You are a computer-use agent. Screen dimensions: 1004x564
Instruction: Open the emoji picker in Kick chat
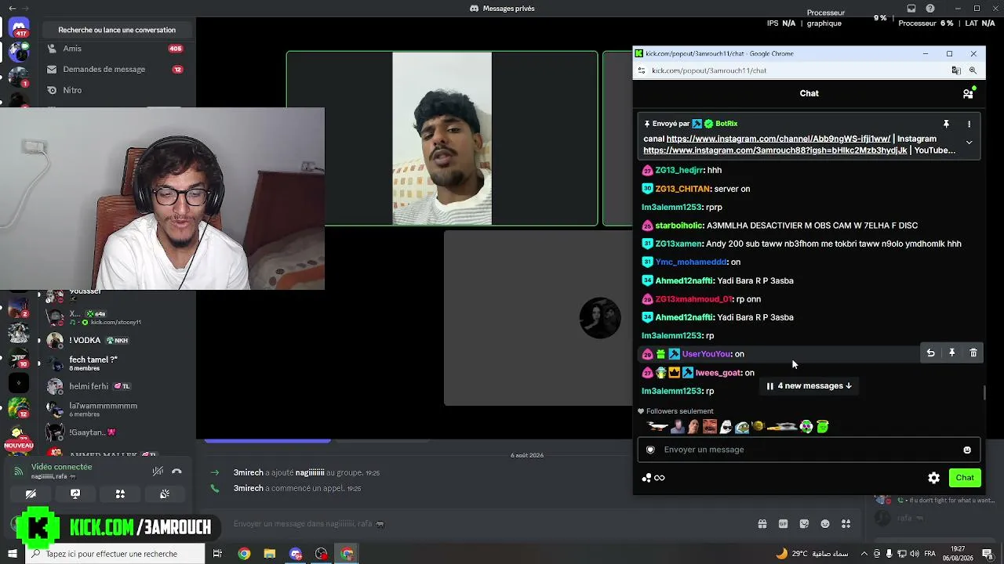pos(967,450)
